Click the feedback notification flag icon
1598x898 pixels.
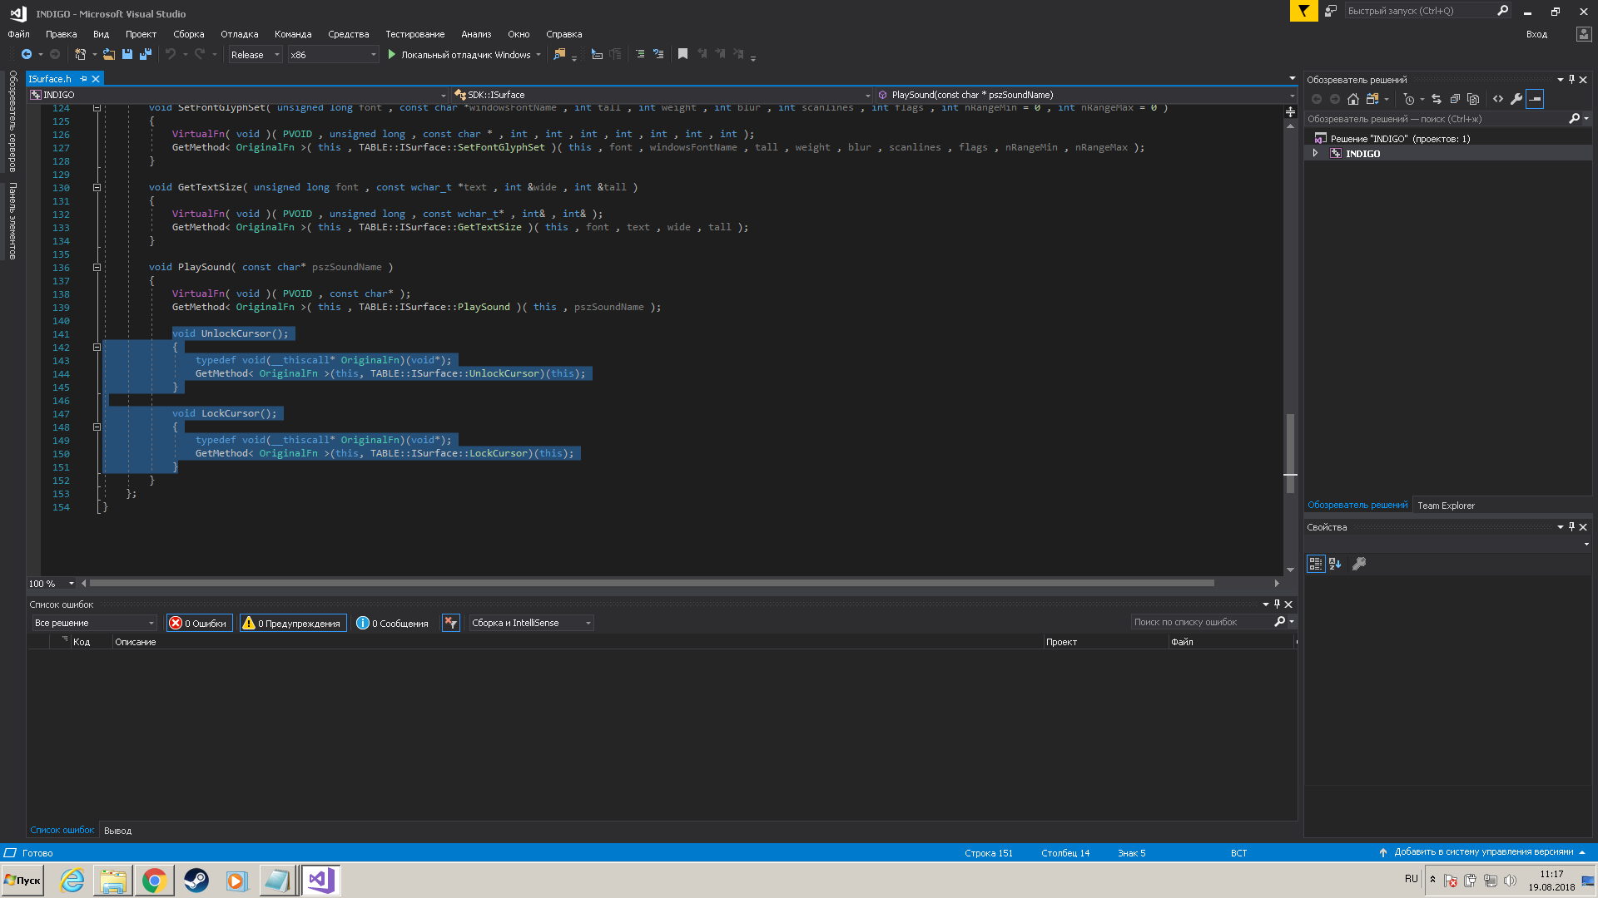pyautogui.click(x=1303, y=11)
